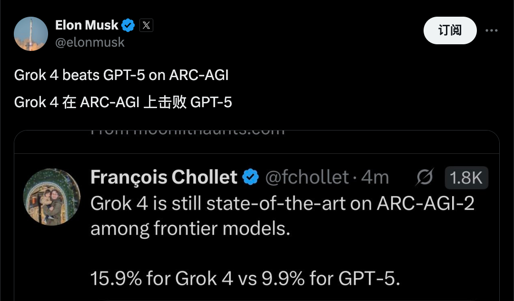The width and height of the screenshot is (514, 301).
Task: Click the X affiliation badge icon
Action: click(x=146, y=25)
